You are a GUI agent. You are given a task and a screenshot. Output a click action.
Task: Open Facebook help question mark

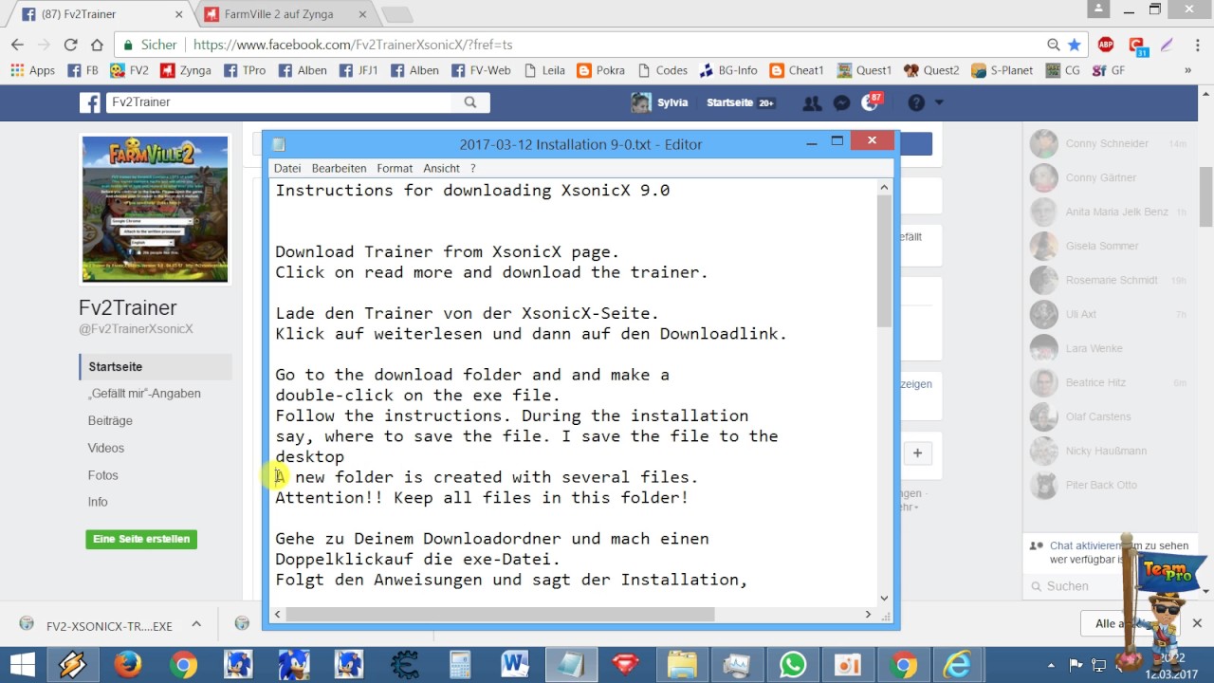(916, 102)
